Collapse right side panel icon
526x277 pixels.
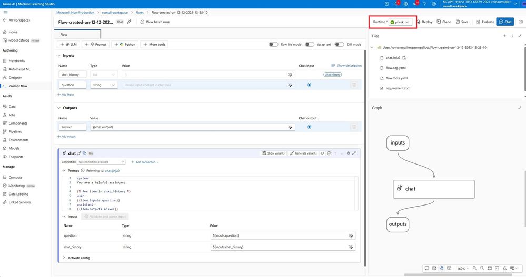coord(521,22)
